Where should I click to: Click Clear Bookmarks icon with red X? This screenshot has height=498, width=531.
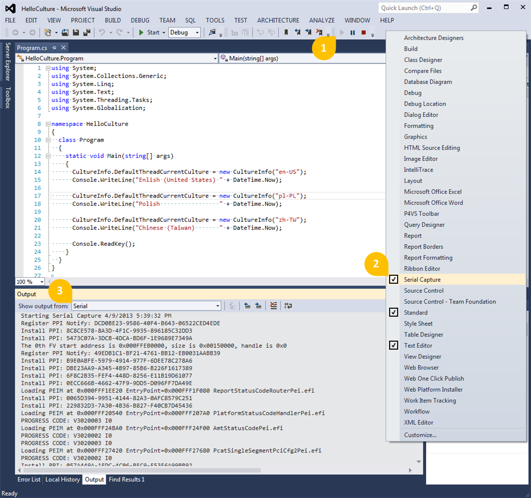[319, 32]
